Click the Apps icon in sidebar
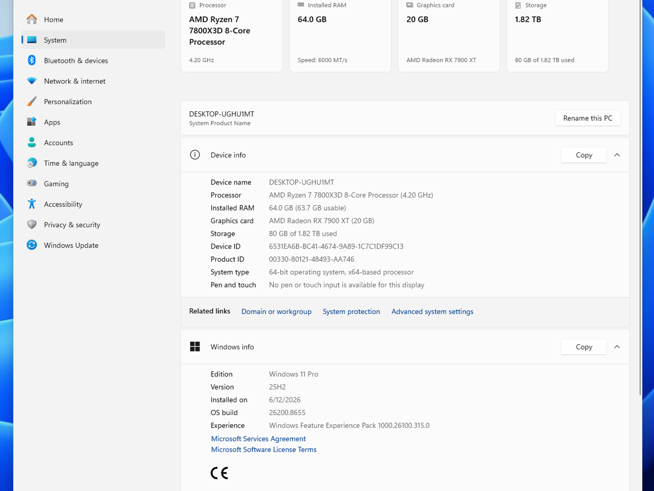The height and width of the screenshot is (491, 654). pos(32,122)
